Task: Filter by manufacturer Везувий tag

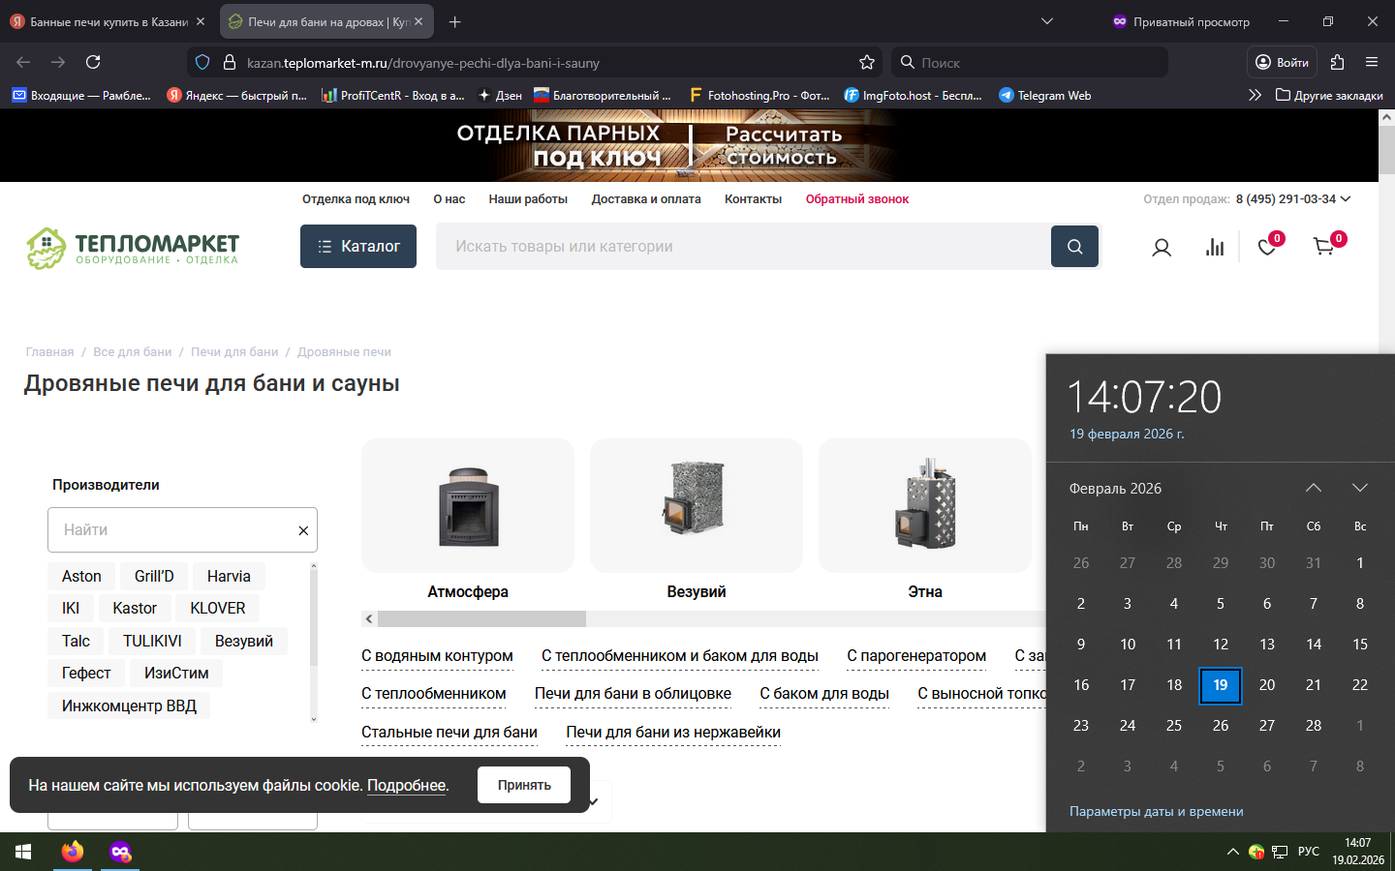Action: (x=244, y=642)
